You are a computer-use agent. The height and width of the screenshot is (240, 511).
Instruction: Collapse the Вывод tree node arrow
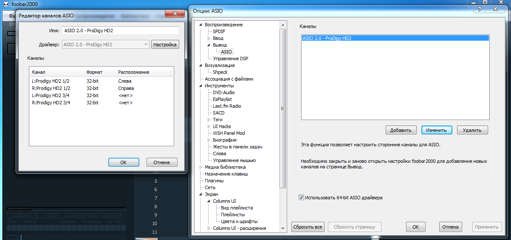click(209, 45)
